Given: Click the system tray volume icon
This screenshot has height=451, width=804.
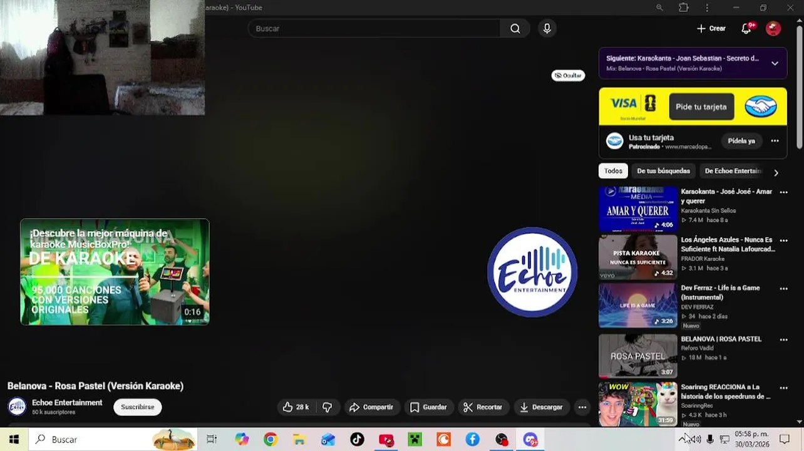Looking at the screenshot, I should [x=696, y=440].
